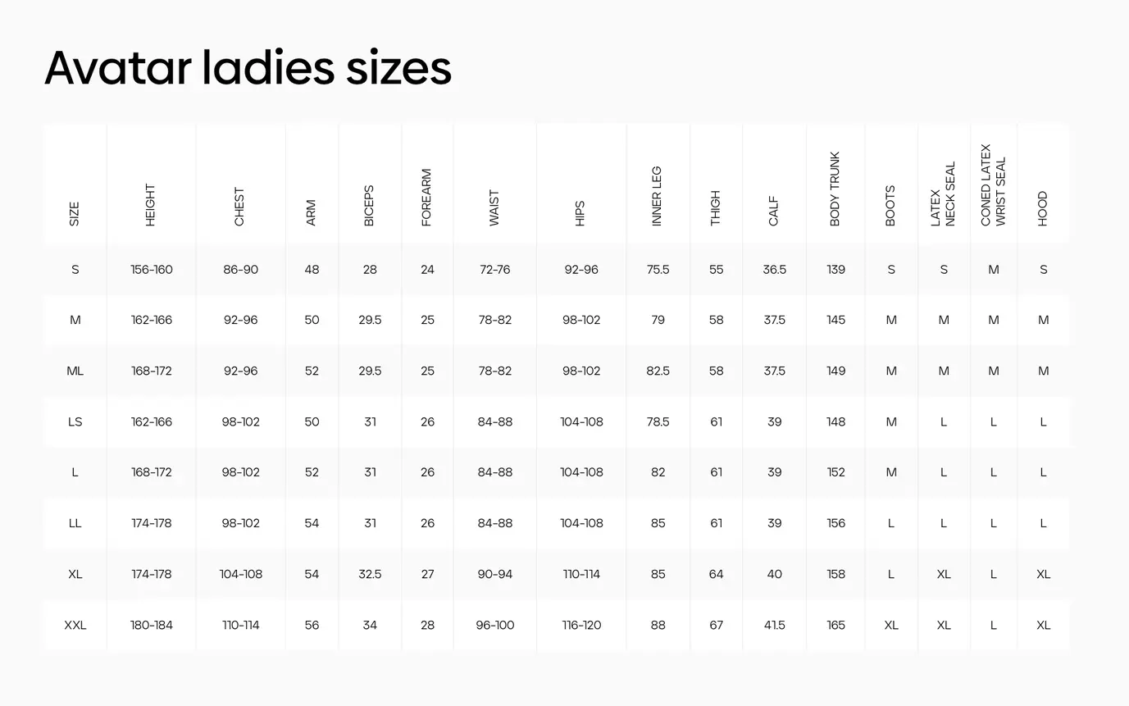Click the XXL size row label
Viewport: 1129px width, 706px height.
(75, 625)
